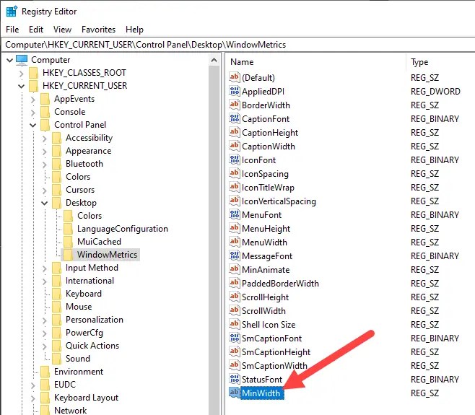475x415 pixels.
Task: Select the EUDC key
Action: coord(65,385)
